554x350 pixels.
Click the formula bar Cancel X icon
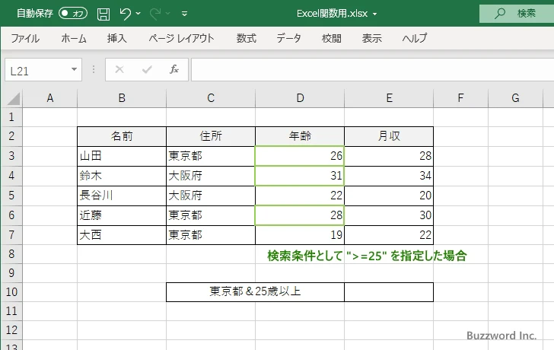click(119, 69)
